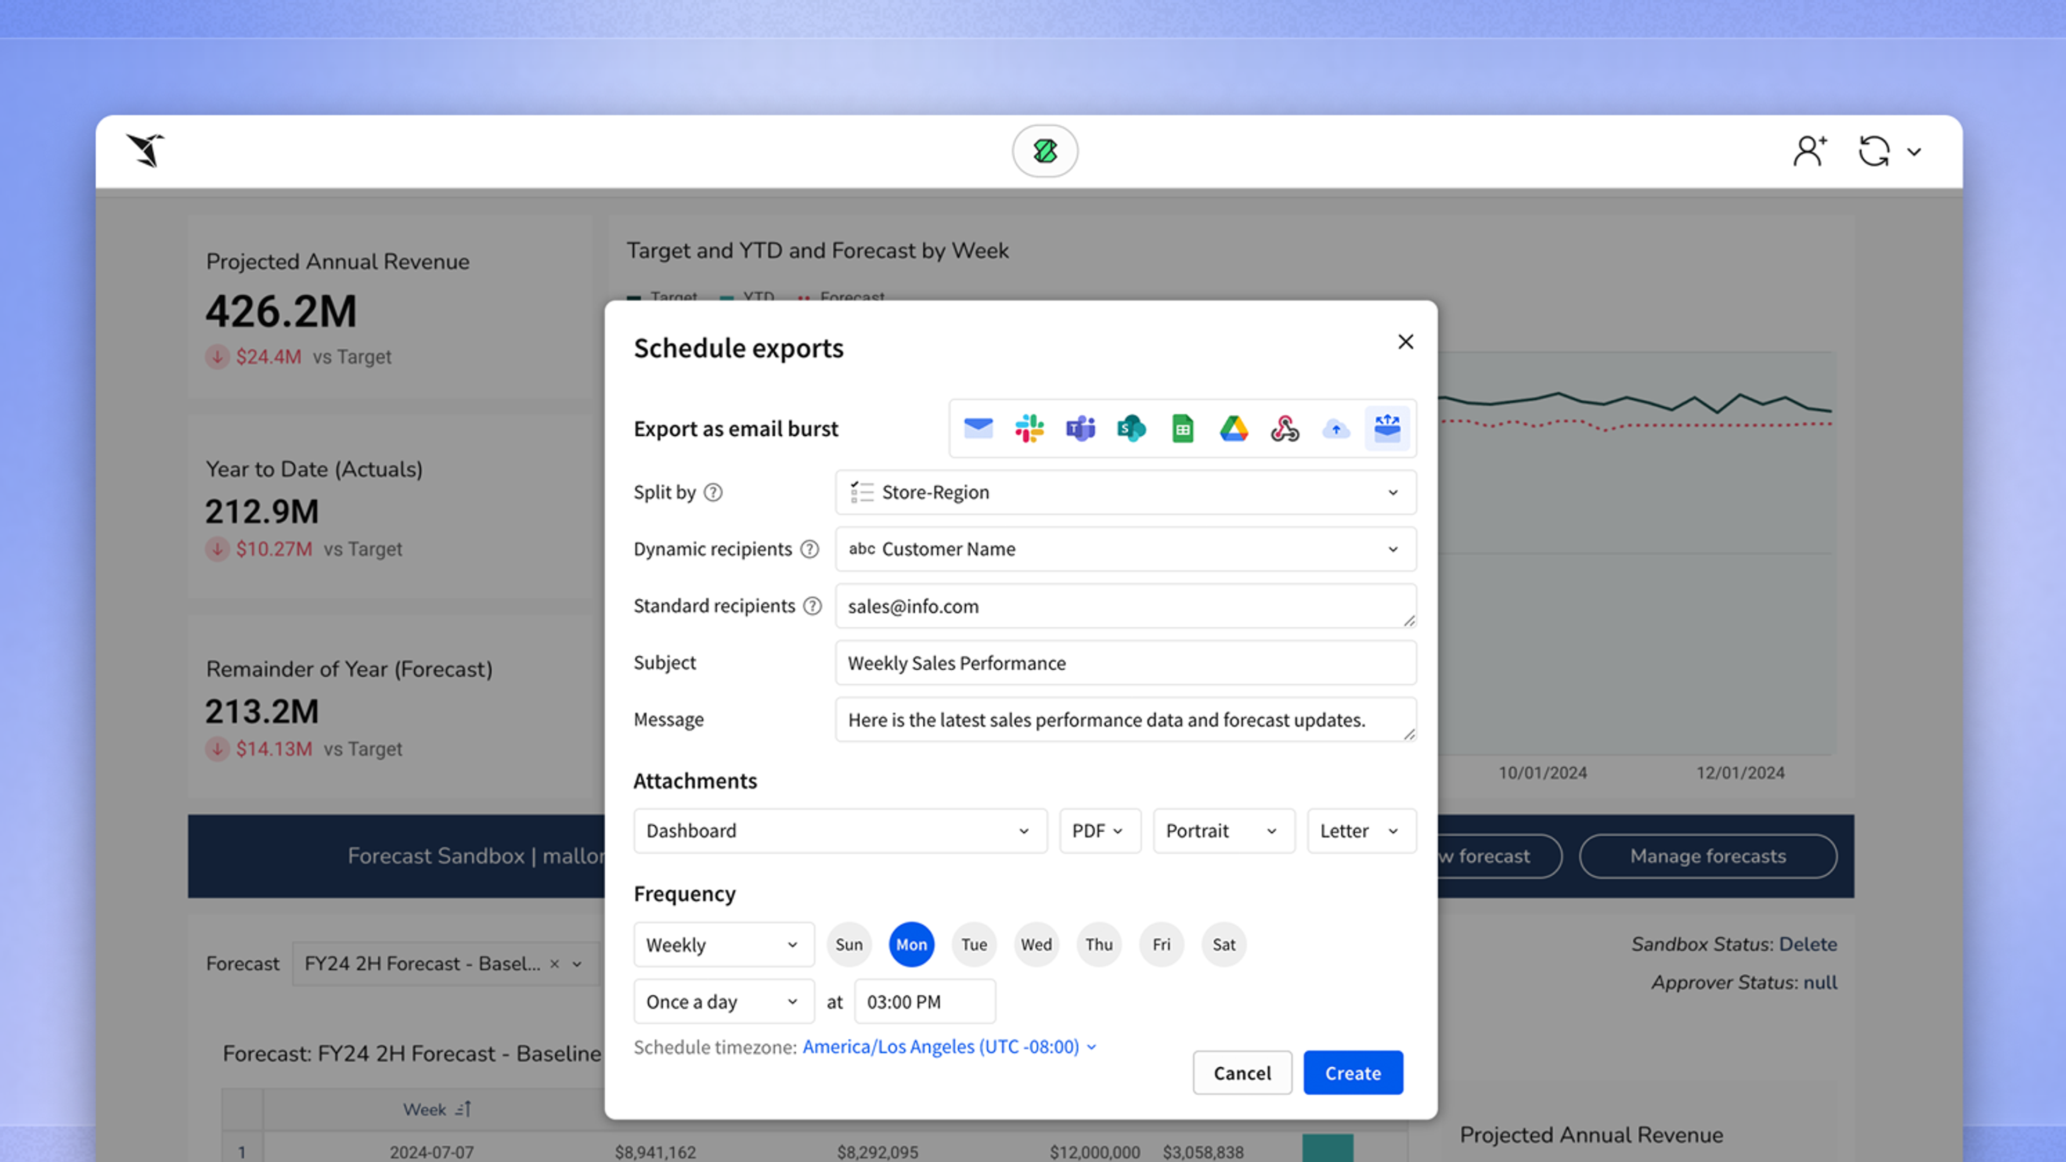Viewport: 2066px width, 1162px height.
Task: Toggle Sat day selection
Action: tap(1225, 945)
